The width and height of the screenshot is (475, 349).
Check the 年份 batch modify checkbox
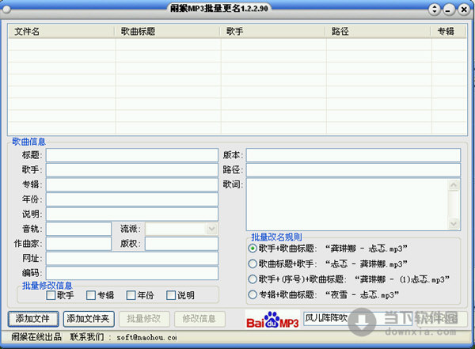tap(131, 295)
